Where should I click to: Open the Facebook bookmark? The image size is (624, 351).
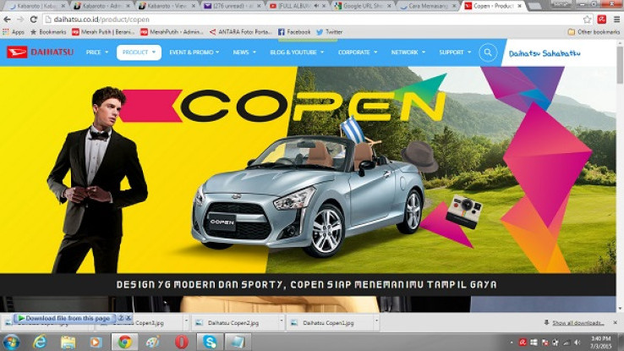294,32
